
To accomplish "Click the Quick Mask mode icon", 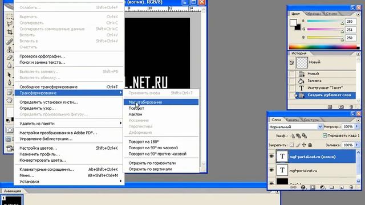I will click(x=10, y=130).
